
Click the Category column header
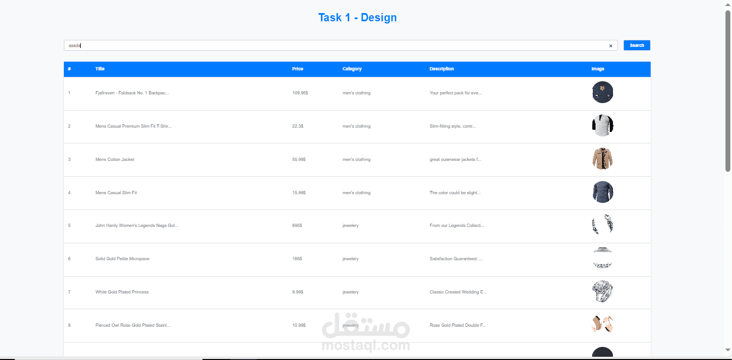point(352,69)
